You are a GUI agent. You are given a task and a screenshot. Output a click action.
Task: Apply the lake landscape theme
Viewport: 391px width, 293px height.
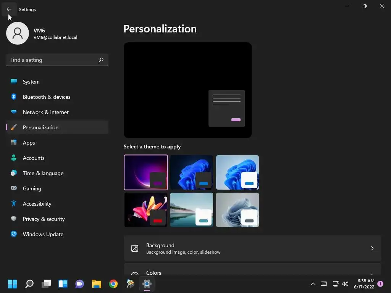(192, 210)
